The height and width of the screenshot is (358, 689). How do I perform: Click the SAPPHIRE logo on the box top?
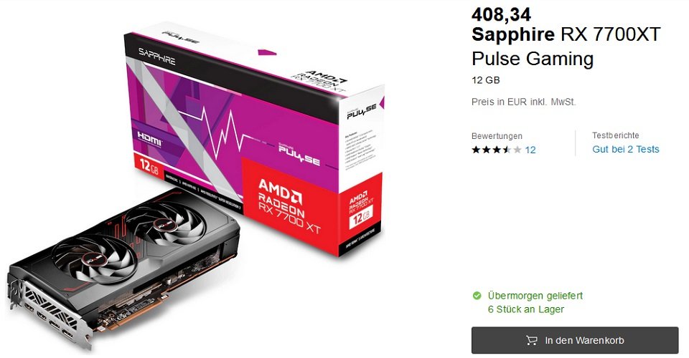click(x=157, y=56)
